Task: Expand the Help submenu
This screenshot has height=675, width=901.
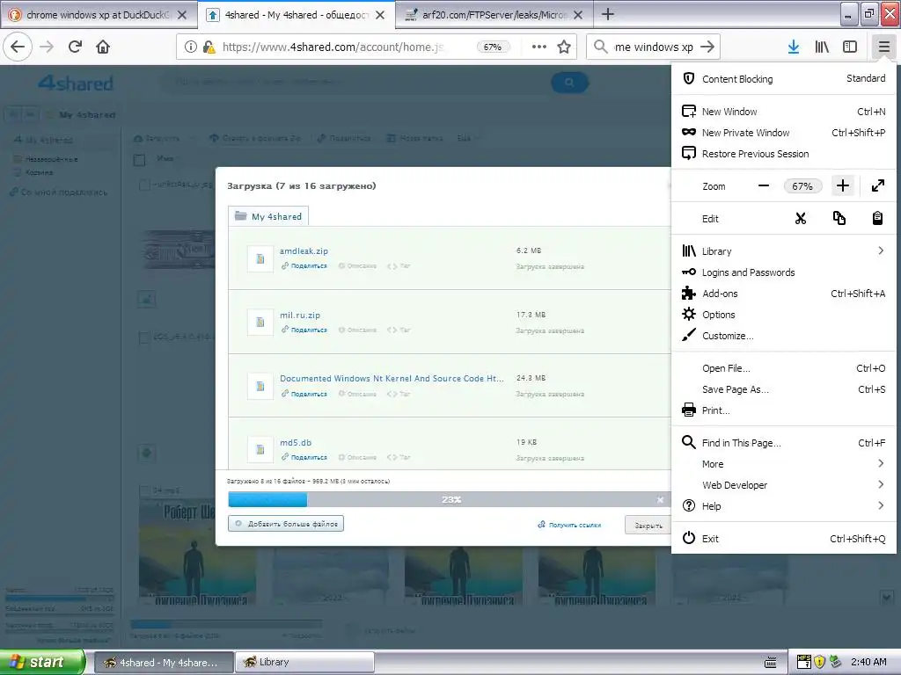Action: click(784, 506)
